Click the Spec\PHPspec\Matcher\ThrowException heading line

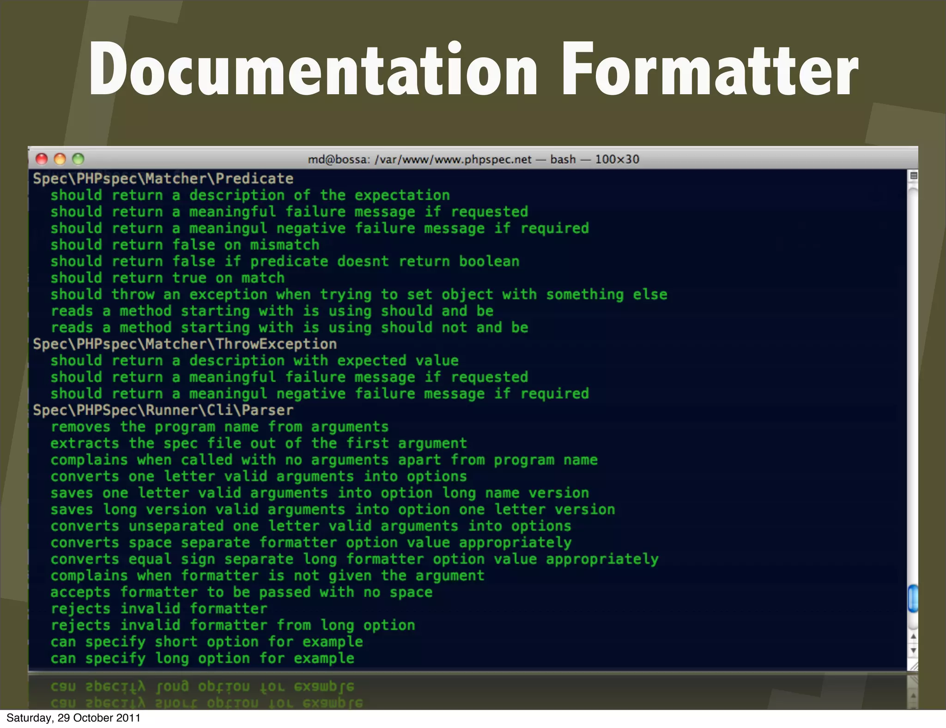click(x=185, y=344)
